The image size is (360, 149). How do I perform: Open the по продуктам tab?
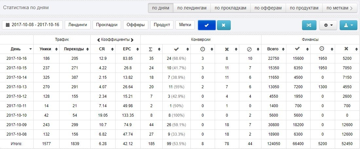tap(304, 8)
